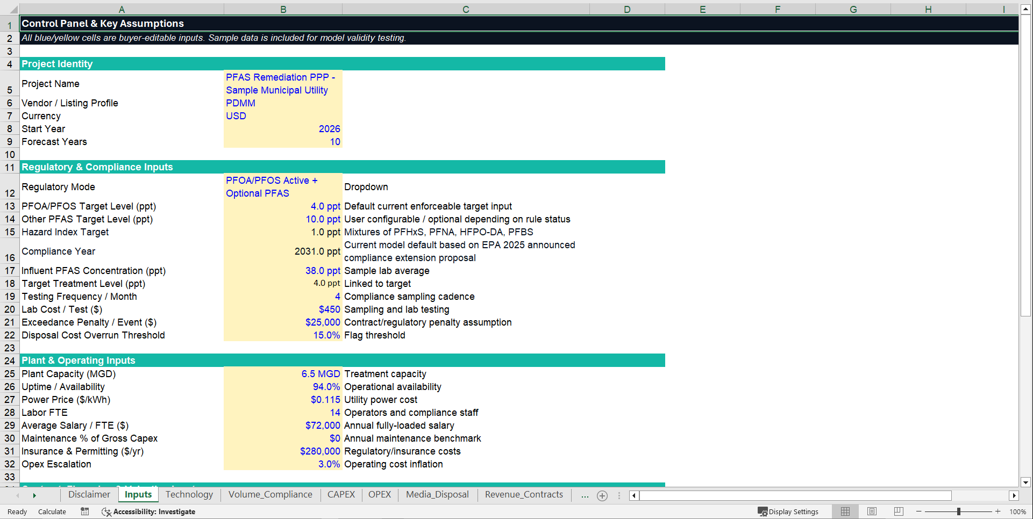The height and width of the screenshot is (519, 1033).
Task: Open the Disclaimer sheet tab
Action: (x=89, y=495)
